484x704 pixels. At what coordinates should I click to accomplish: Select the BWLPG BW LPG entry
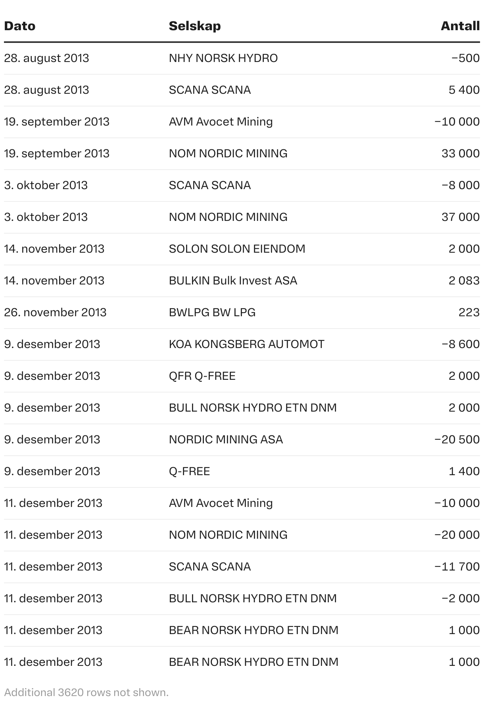pyautogui.click(x=212, y=313)
